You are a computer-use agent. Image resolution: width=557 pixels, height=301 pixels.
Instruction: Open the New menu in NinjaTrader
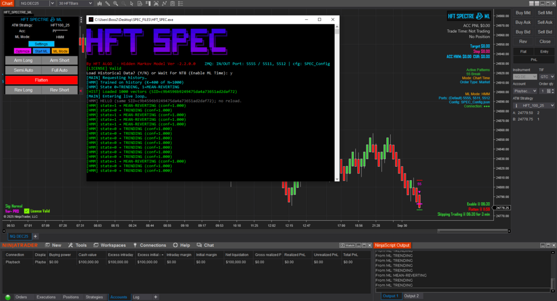[53, 245]
